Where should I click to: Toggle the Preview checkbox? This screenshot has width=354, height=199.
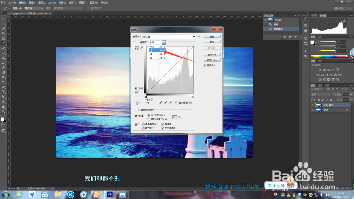(x=205, y=65)
